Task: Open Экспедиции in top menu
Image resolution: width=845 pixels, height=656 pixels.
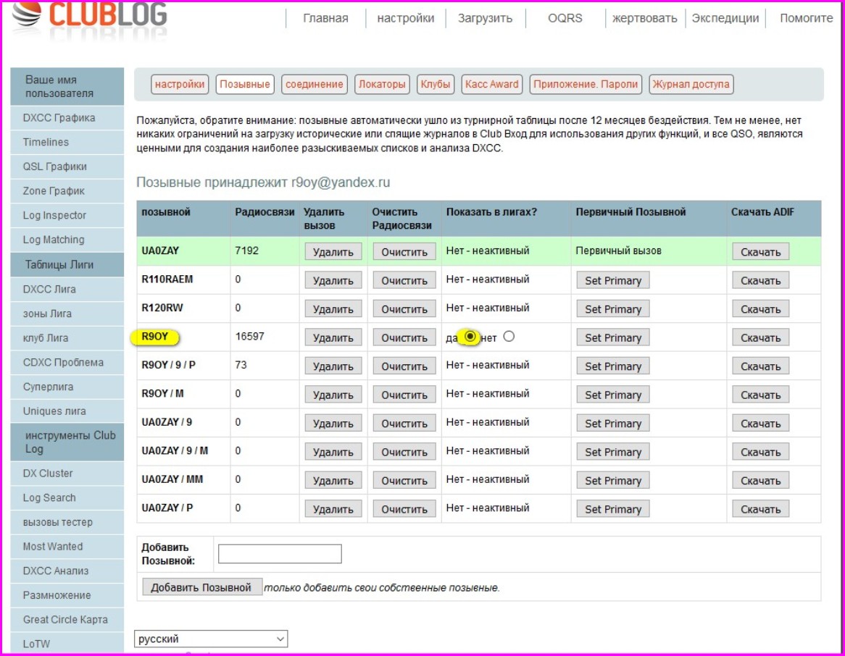Action: pos(725,19)
